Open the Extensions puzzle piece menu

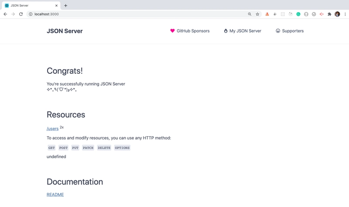[329, 14]
